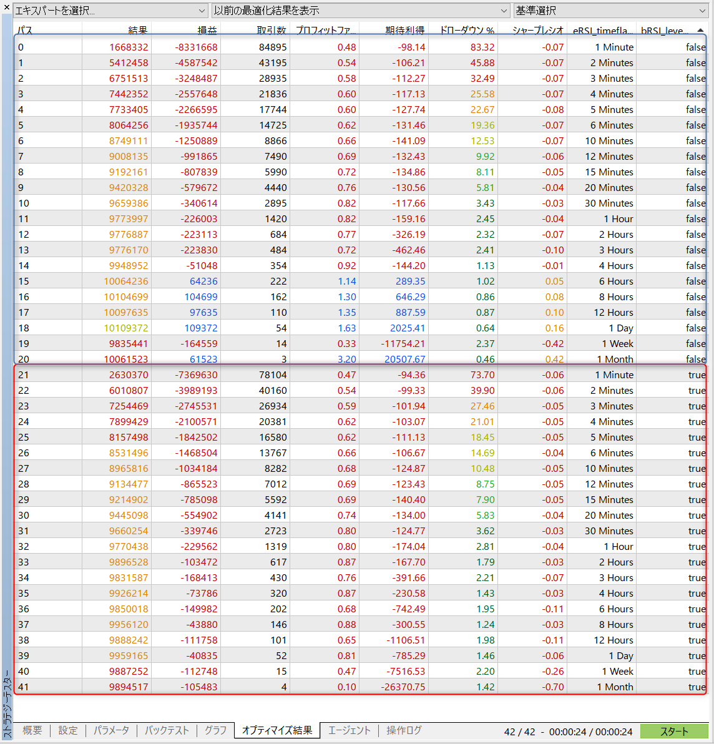Sort by the 損益 column header
This screenshot has height=744, width=714.
click(x=207, y=31)
